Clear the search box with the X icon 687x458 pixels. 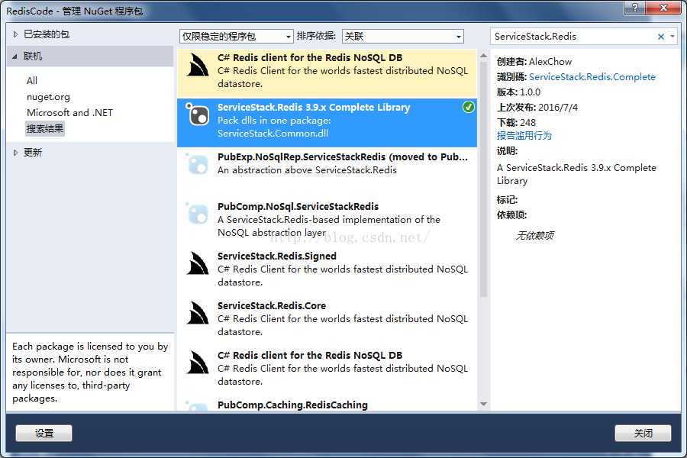[x=661, y=37]
